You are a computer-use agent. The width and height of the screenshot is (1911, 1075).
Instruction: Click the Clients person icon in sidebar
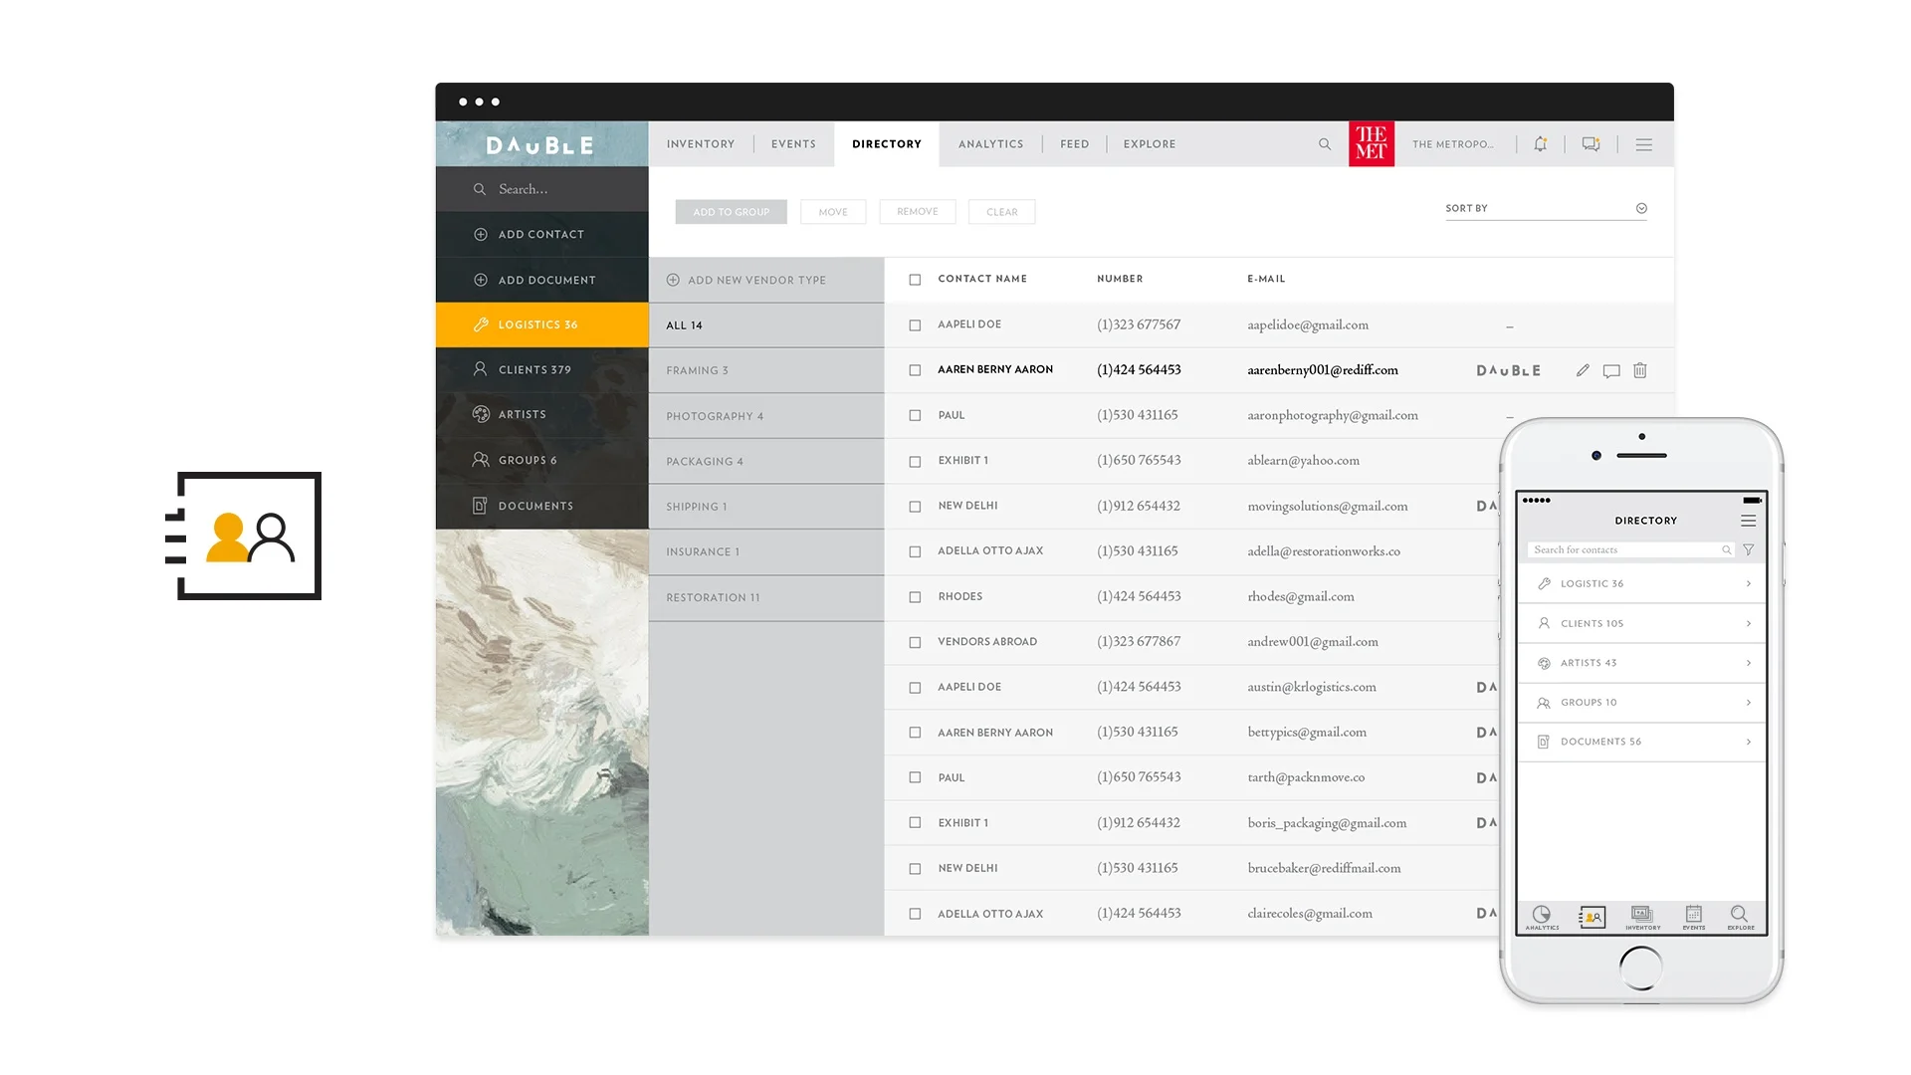pos(480,369)
